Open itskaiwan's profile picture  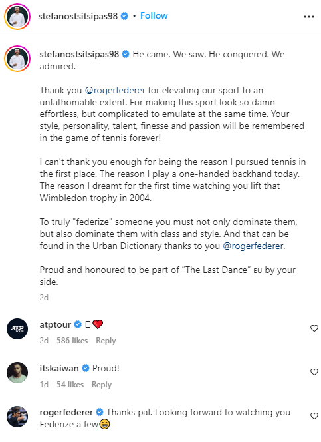tap(17, 373)
